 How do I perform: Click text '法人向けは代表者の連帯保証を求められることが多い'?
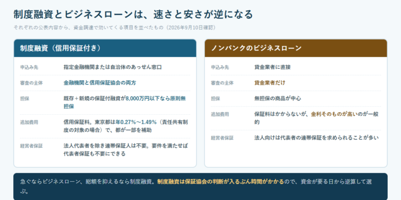(x=316, y=138)
